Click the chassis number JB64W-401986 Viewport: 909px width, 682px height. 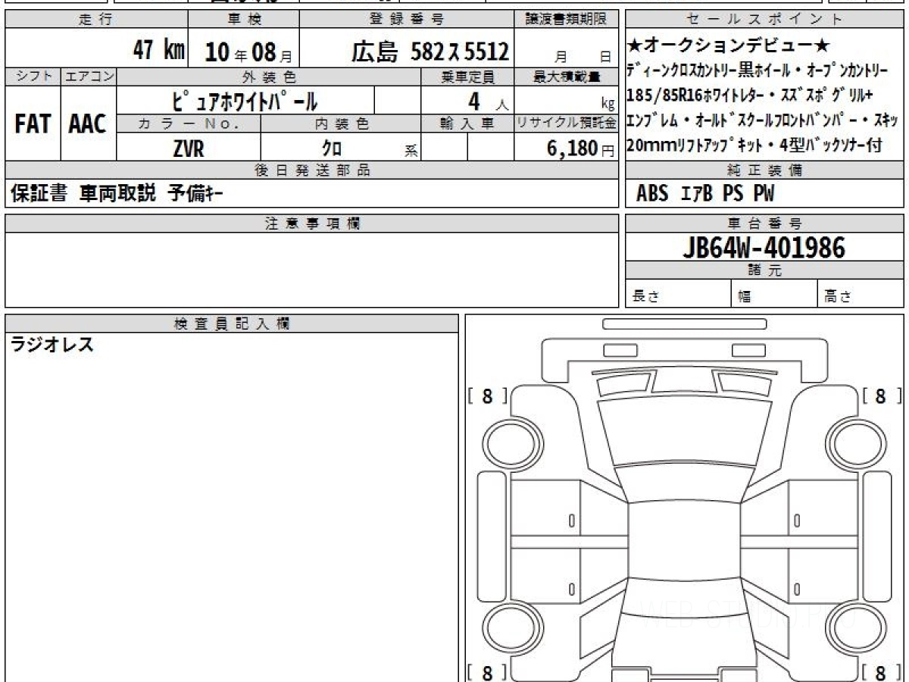[x=764, y=248]
